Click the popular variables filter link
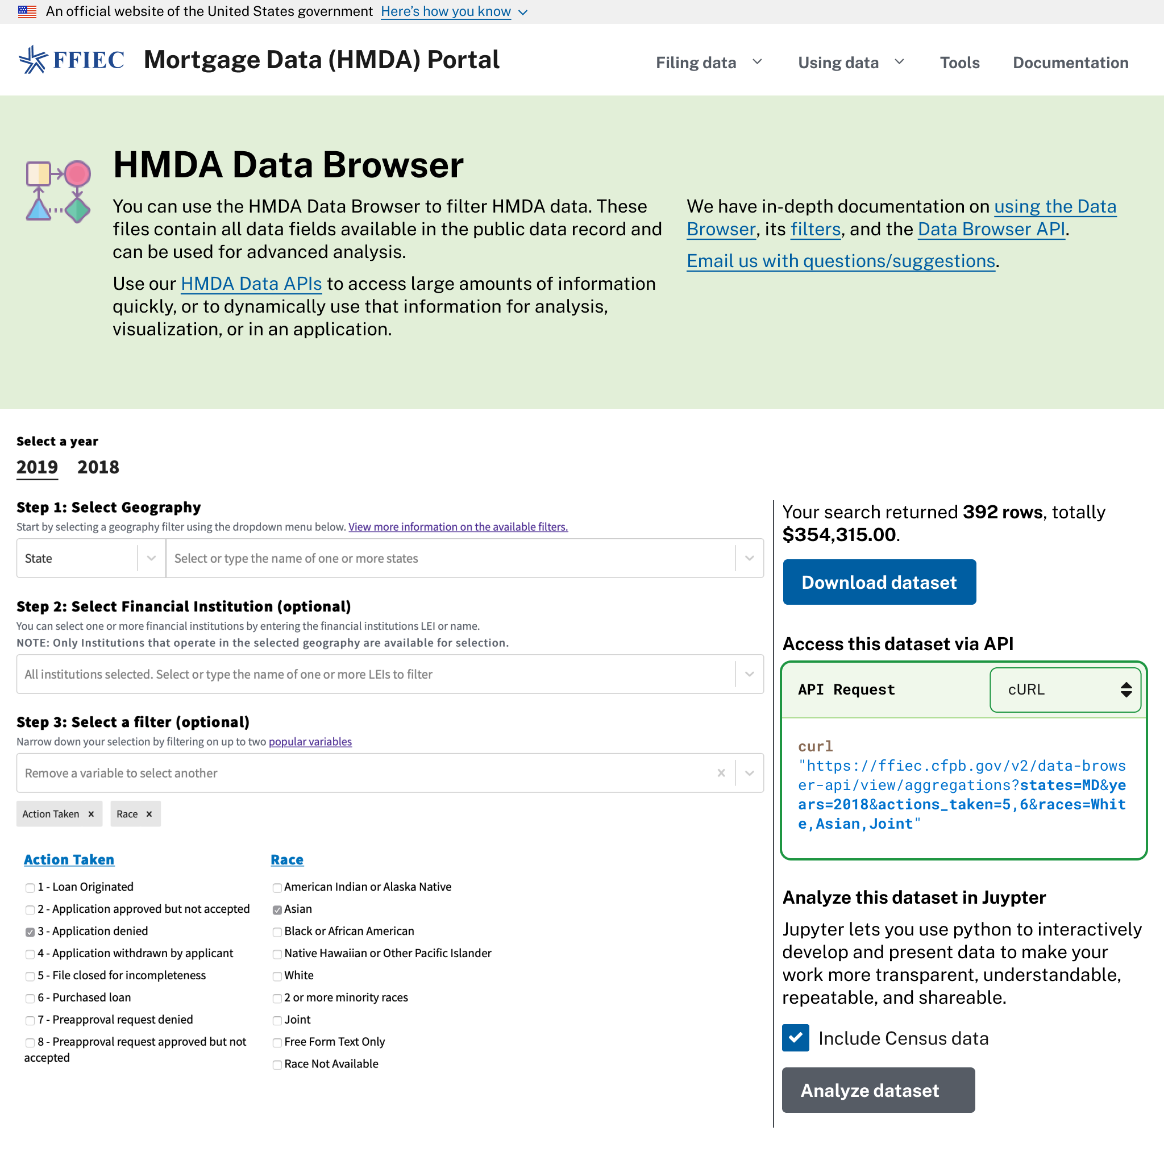Image resolution: width=1164 pixels, height=1164 pixels. click(x=309, y=740)
